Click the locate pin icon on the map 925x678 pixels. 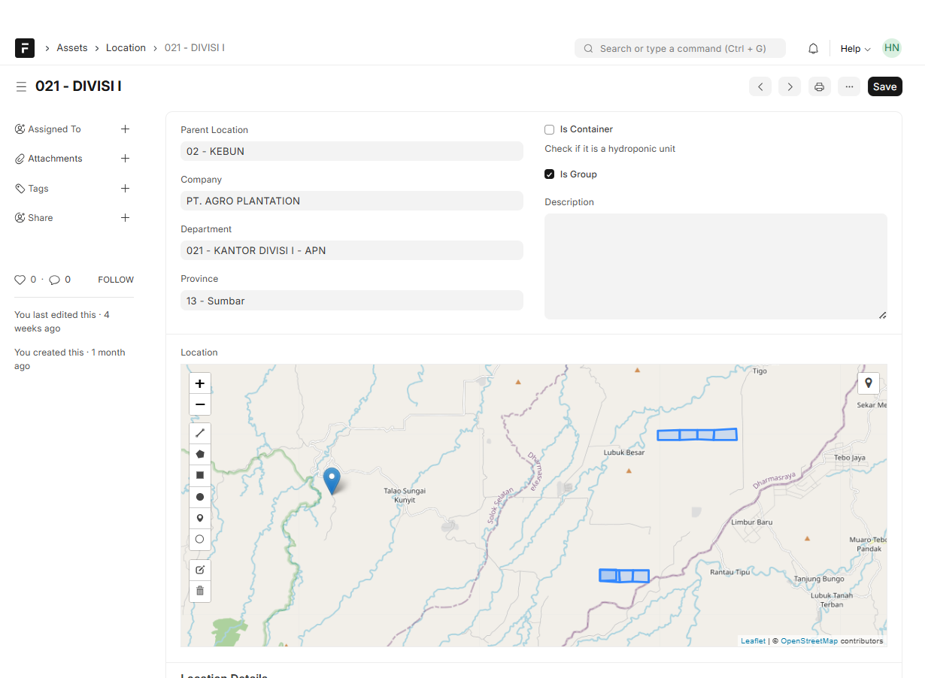tap(869, 383)
